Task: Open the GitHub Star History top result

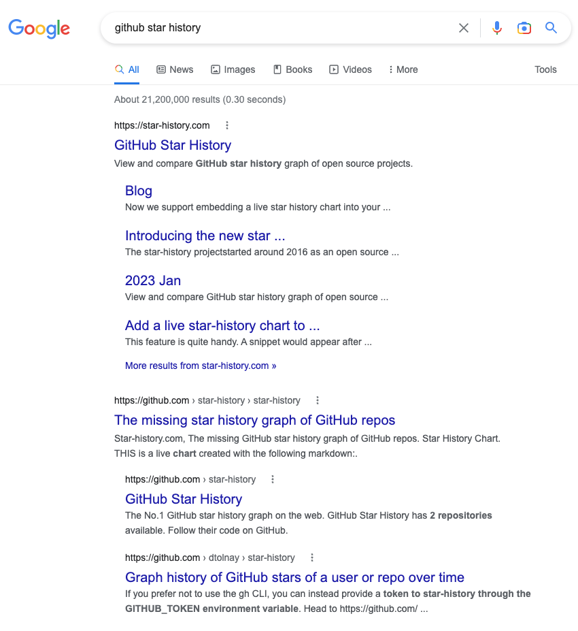Action: click(x=173, y=145)
